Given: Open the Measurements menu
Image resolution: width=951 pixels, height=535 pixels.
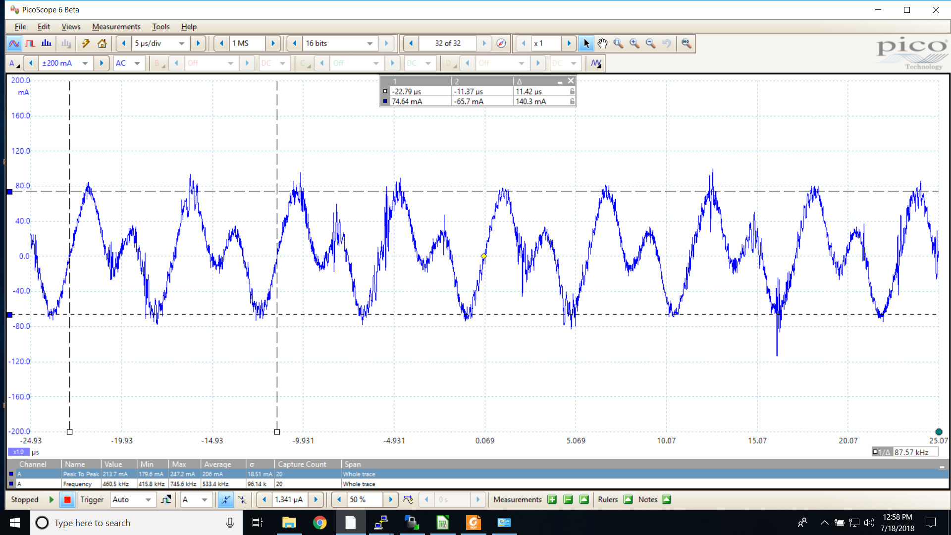Looking at the screenshot, I should point(116,27).
